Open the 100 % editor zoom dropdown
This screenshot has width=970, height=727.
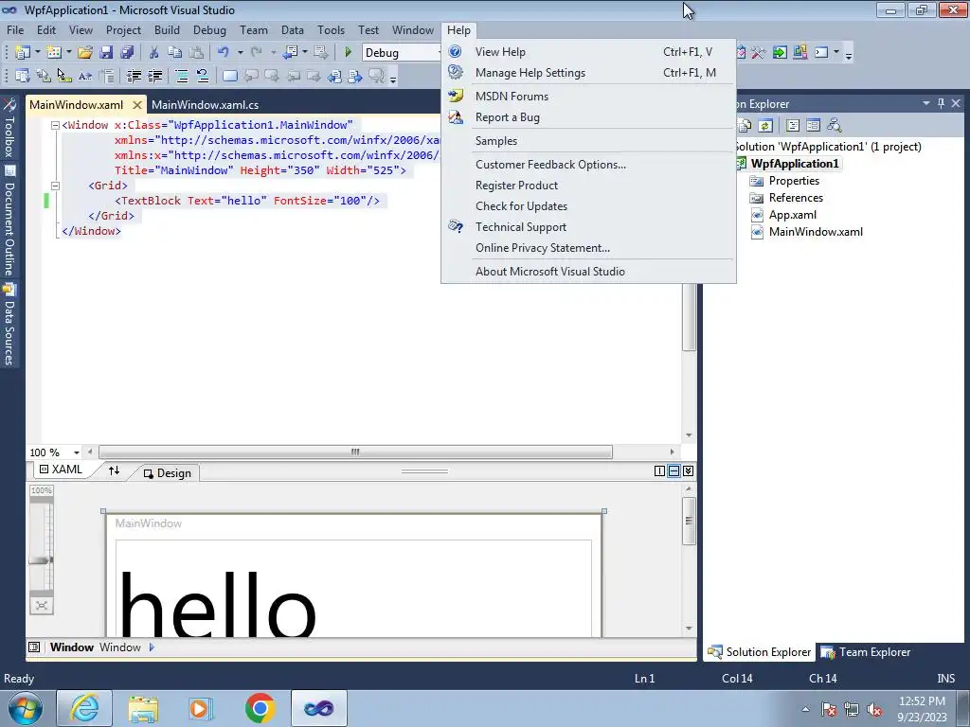point(77,452)
